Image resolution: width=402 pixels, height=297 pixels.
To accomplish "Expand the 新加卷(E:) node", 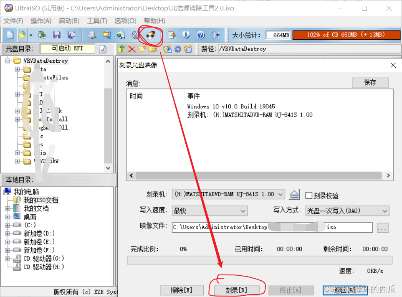I will [x=8, y=242].
